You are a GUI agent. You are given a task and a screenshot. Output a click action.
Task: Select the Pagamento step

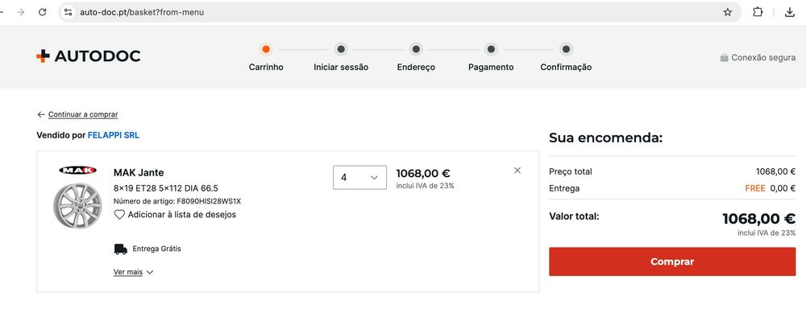pyautogui.click(x=491, y=57)
